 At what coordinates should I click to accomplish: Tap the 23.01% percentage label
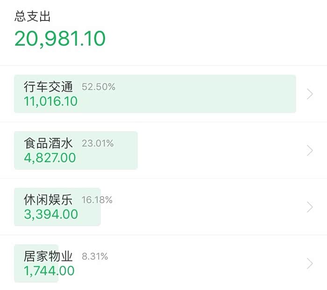(98, 144)
